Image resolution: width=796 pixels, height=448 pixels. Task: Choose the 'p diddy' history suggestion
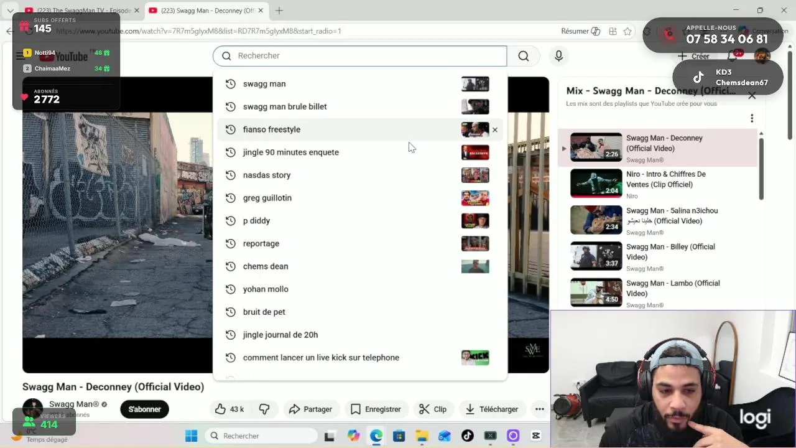click(359, 221)
